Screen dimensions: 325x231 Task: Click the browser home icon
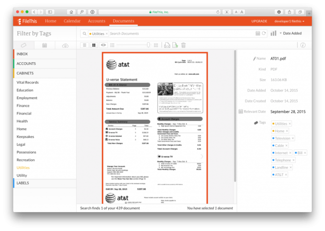point(71,12)
